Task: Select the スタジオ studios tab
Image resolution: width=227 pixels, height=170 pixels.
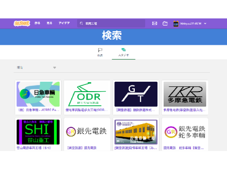Action: 123,52
